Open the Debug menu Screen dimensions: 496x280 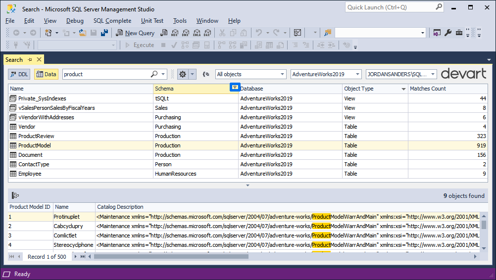click(x=75, y=21)
